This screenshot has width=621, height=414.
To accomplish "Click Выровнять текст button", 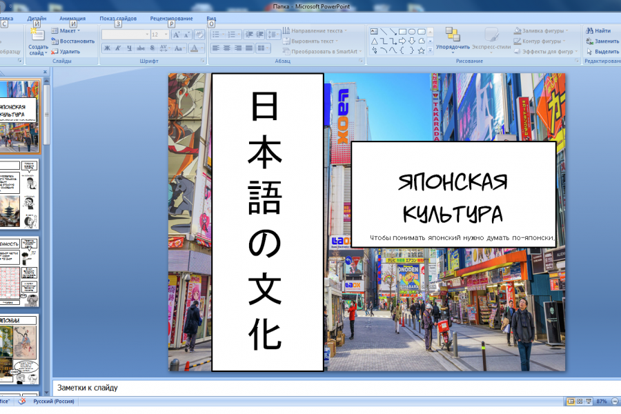I will click(310, 41).
